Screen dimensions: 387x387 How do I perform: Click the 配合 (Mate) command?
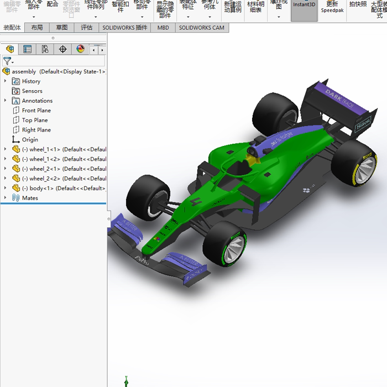click(x=53, y=4)
